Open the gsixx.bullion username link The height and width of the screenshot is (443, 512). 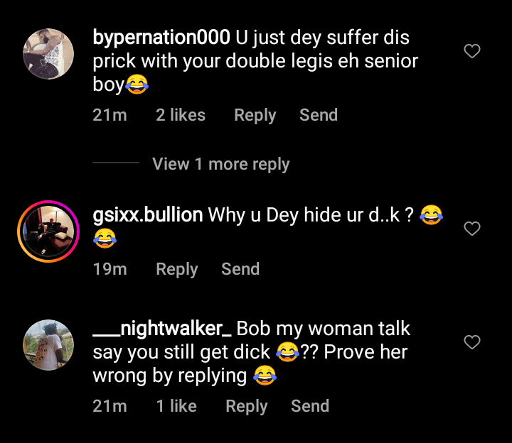click(148, 215)
